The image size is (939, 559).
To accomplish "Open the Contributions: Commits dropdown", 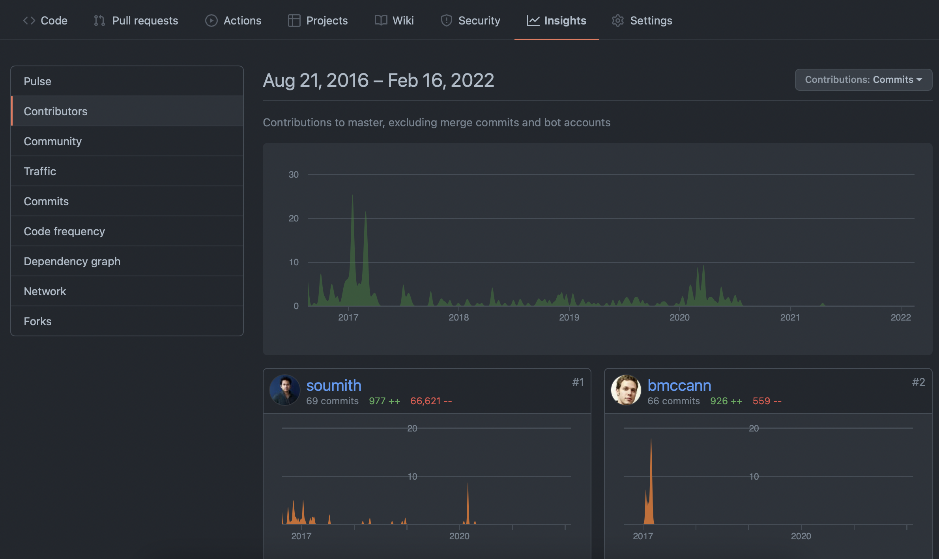I will coord(863,80).
